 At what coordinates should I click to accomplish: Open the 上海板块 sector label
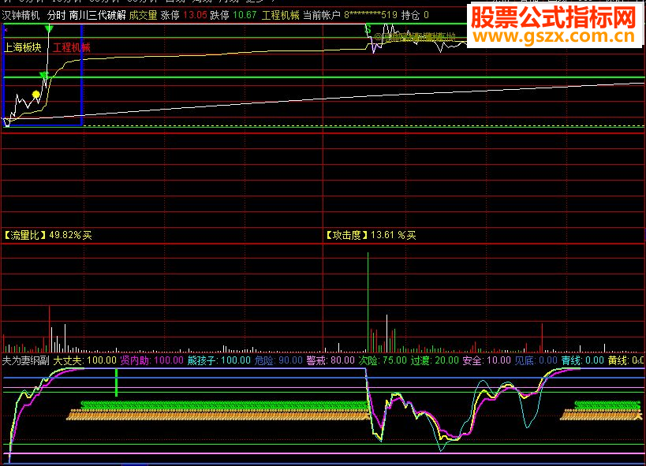click(x=23, y=47)
